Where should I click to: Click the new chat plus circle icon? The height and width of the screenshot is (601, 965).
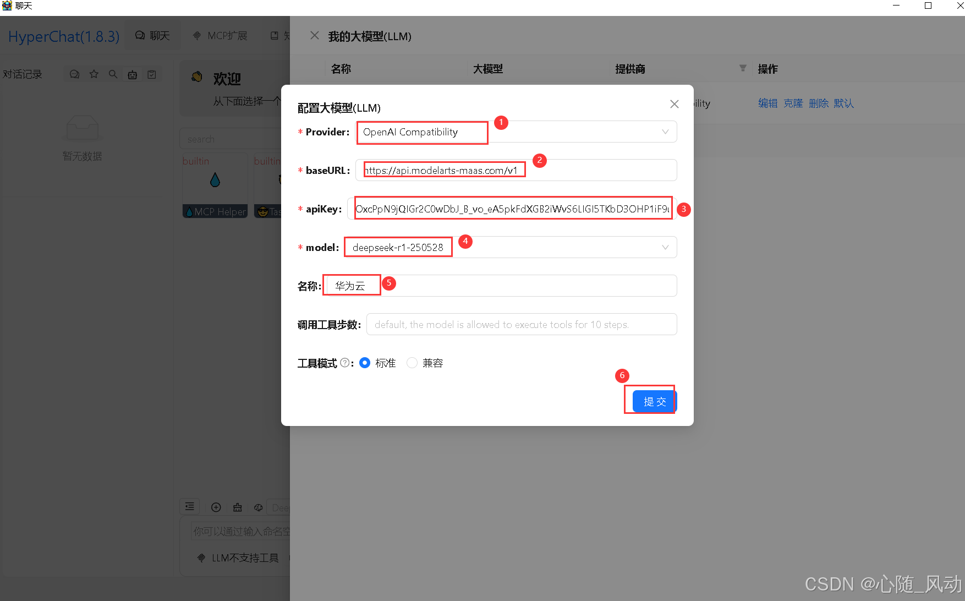[x=216, y=507]
